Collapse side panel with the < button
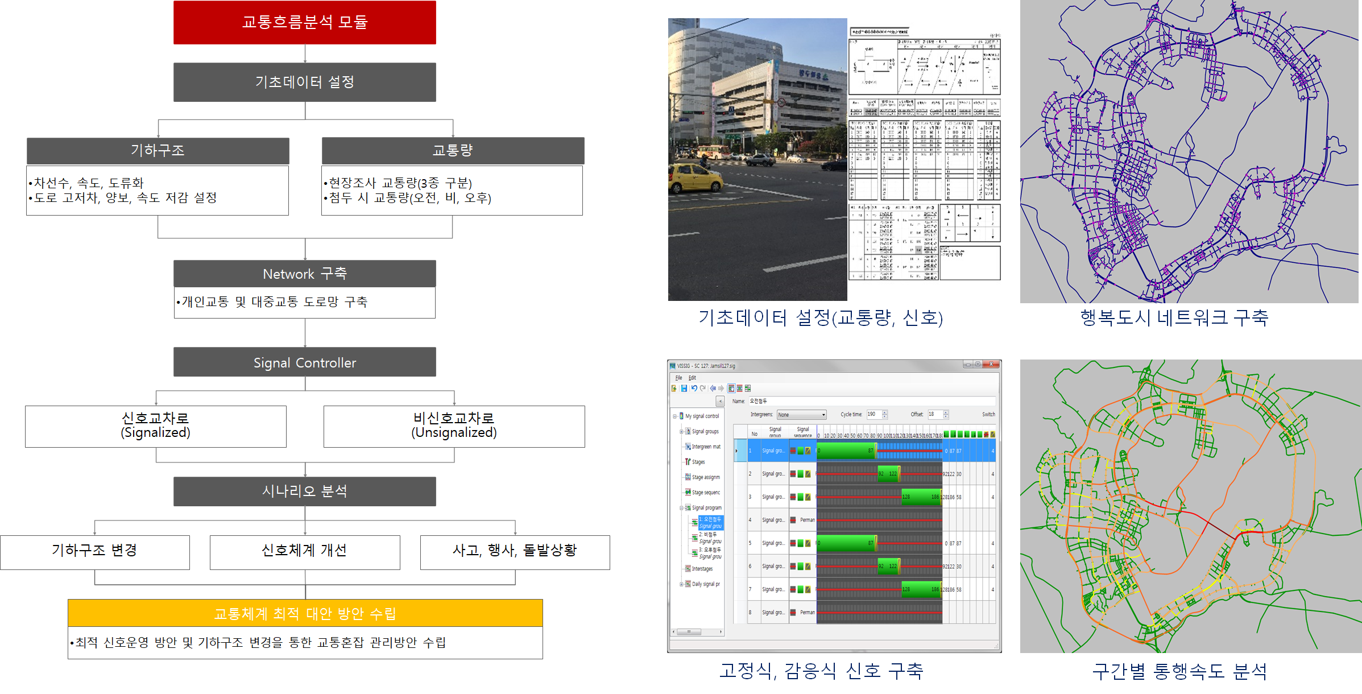This screenshot has height=694, width=1362. coord(720,402)
